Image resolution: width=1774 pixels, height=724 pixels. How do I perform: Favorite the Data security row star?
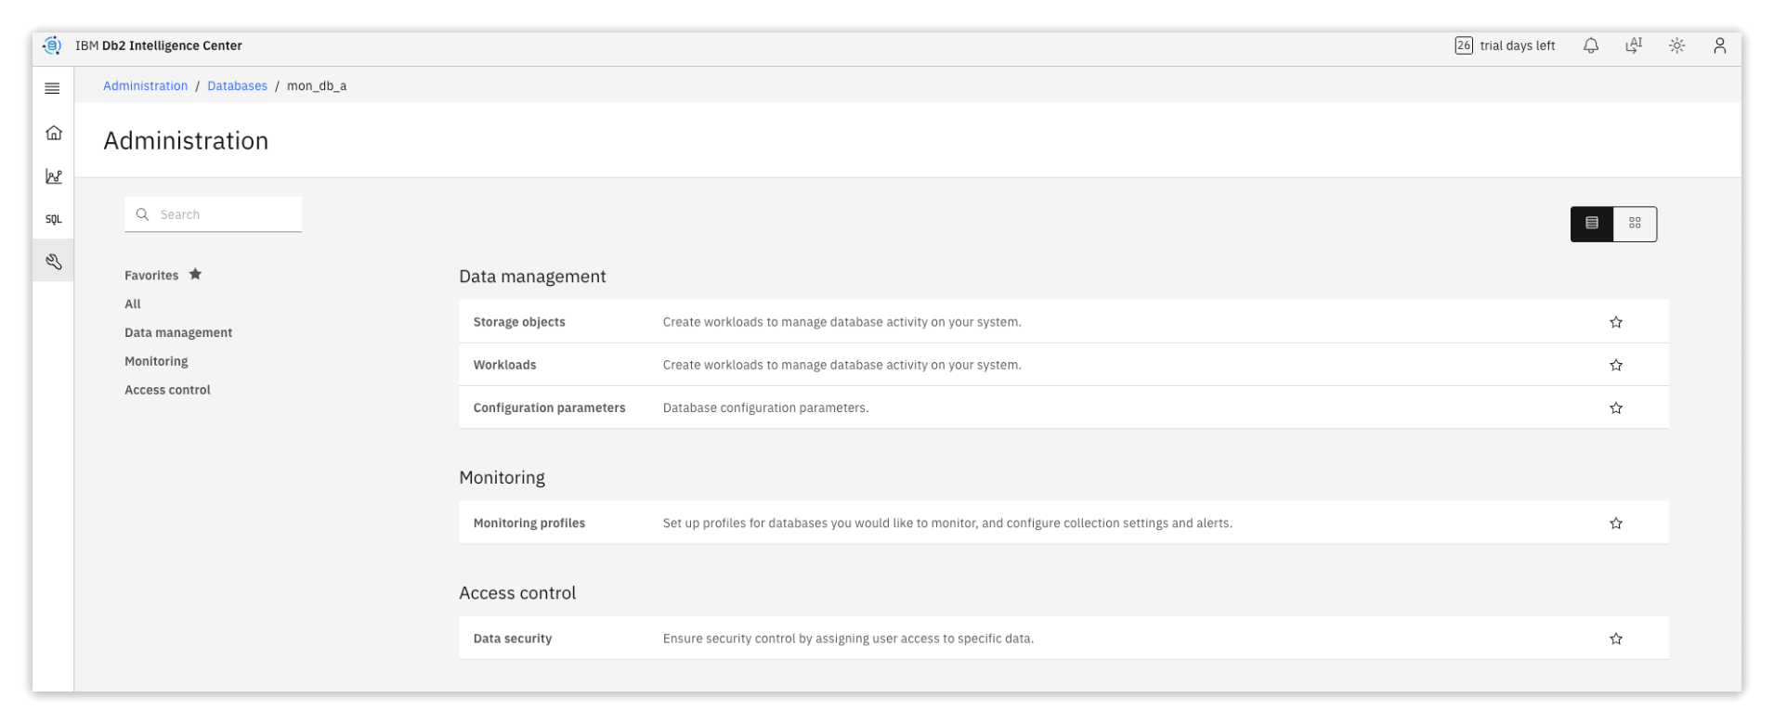point(1616,639)
